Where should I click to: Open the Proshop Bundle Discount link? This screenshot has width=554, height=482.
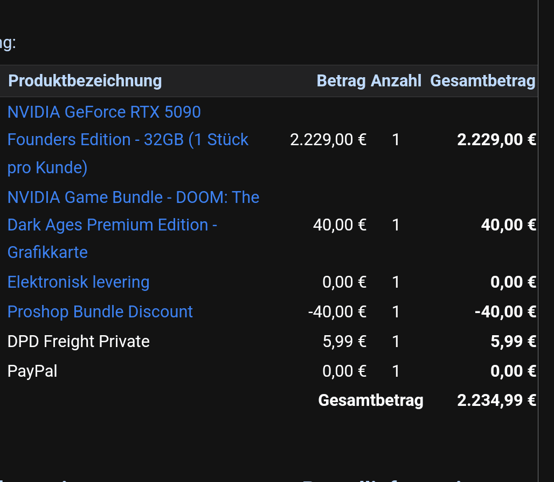click(100, 311)
